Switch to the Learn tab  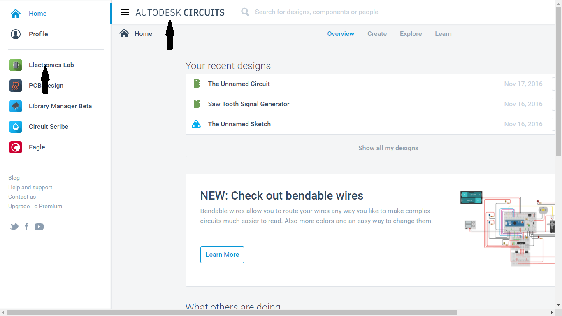tap(443, 34)
